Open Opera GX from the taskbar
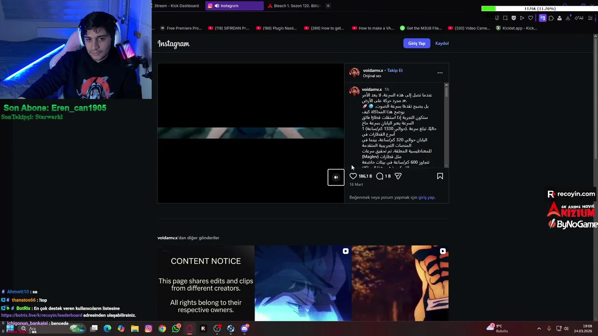 click(x=189, y=329)
